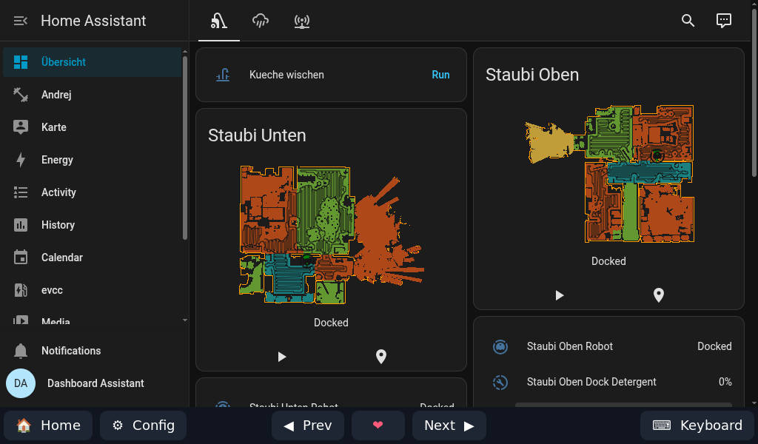The image size is (758, 444).
Task: Click the 0% detergent value
Action: click(725, 382)
